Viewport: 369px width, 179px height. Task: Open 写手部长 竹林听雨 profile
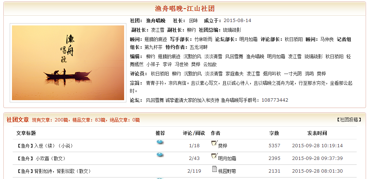click(x=203, y=40)
